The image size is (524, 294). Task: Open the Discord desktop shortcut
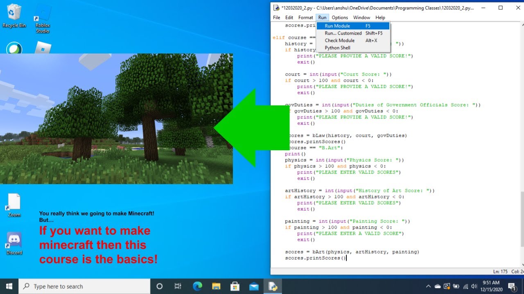[14, 243]
